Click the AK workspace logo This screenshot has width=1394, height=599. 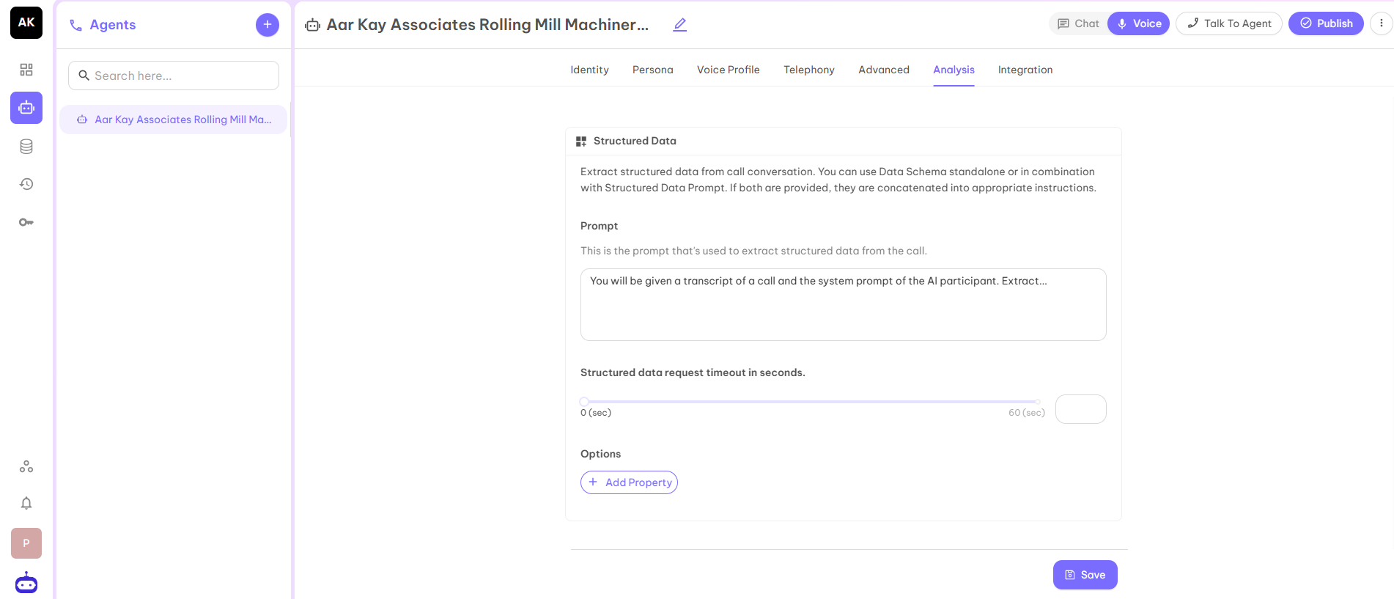click(26, 23)
